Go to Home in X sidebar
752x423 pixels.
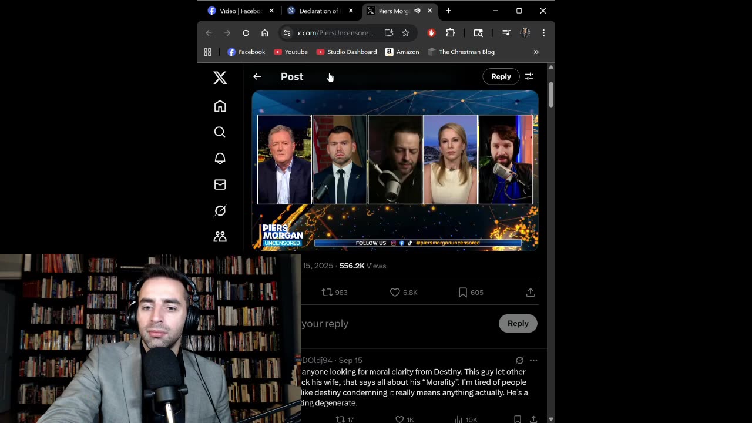coord(220,106)
